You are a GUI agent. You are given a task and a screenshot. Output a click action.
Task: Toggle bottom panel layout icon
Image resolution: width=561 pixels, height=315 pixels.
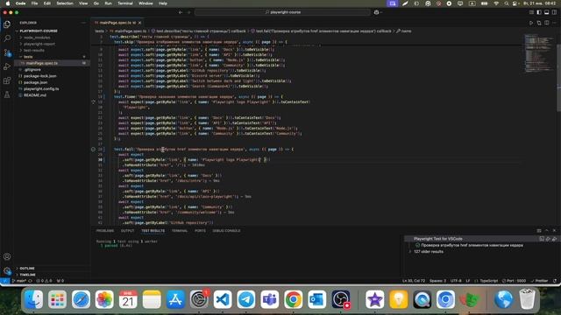click(547, 12)
